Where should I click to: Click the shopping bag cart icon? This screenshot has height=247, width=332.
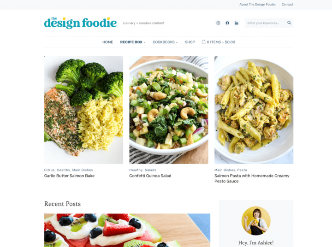coord(203,42)
